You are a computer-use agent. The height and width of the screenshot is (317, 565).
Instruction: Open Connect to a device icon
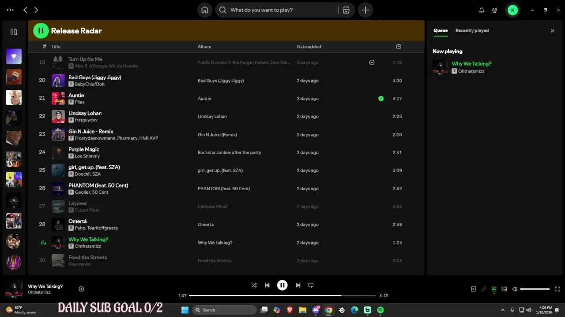pyautogui.click(x=504, y=289)
